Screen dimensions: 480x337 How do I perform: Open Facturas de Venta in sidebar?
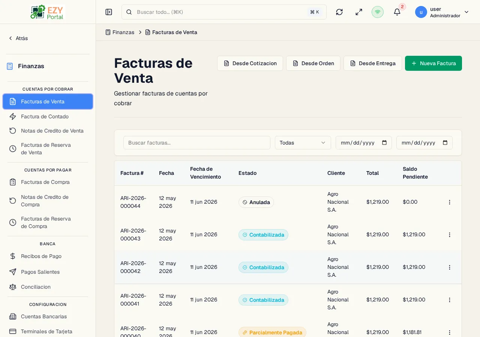click(x=48, y=101)
